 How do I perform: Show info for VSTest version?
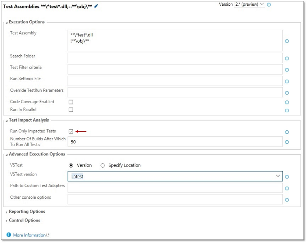point(287,177)
